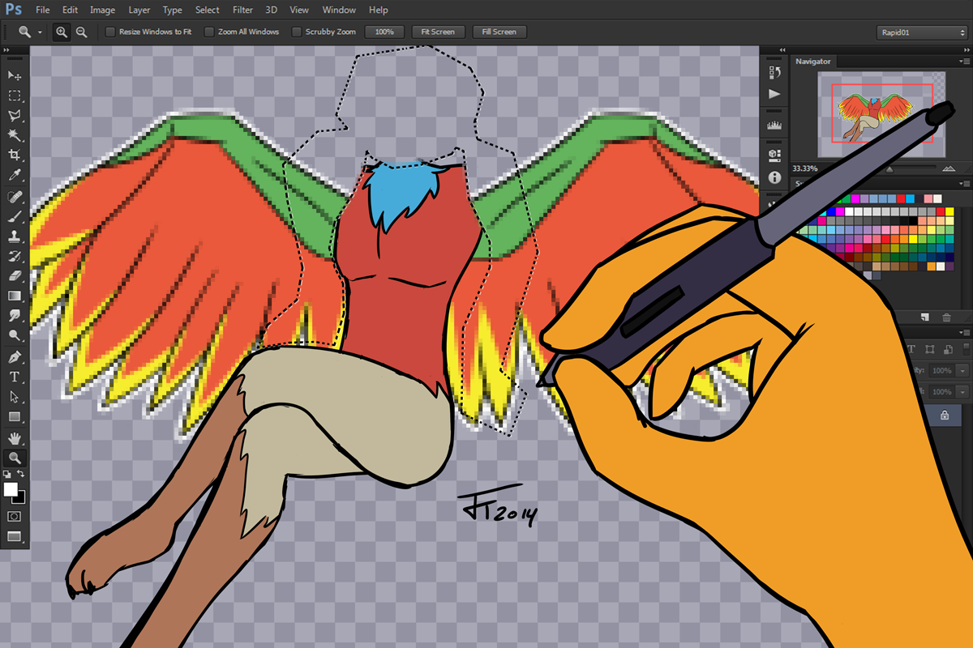Zoom in with Navigator large mountains icon
The image size is (973, 648).
click(x=949, y=168)
